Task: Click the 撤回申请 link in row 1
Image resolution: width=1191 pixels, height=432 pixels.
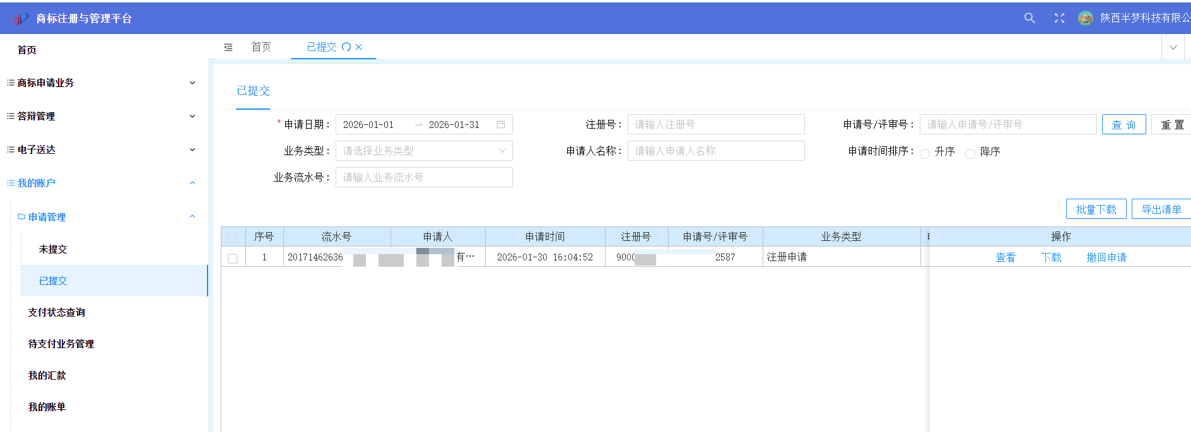Action: [1106, 257]
